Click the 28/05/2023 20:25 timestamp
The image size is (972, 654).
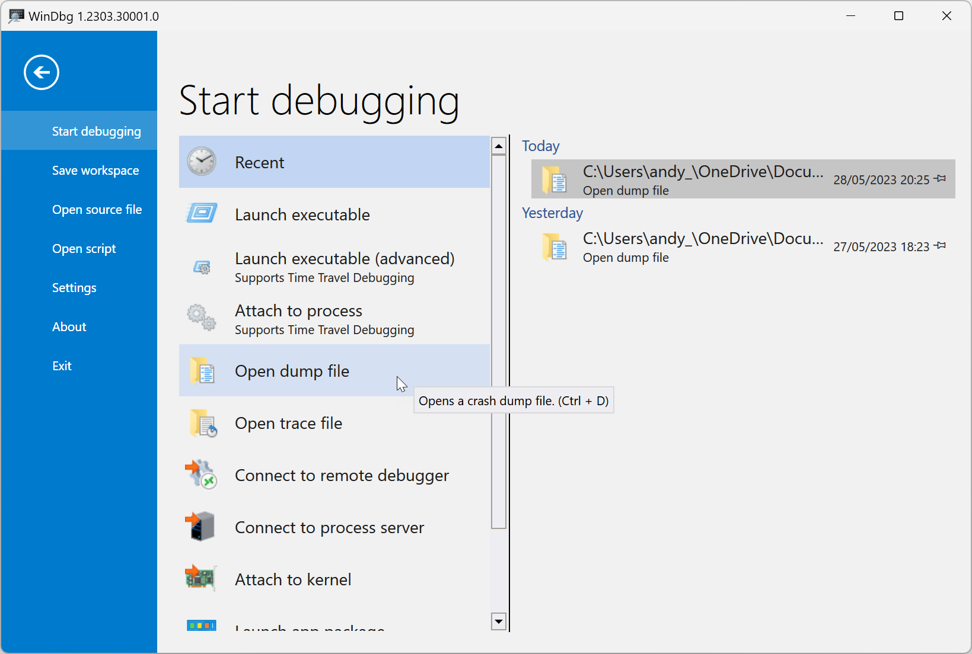(x=881, y=180)
